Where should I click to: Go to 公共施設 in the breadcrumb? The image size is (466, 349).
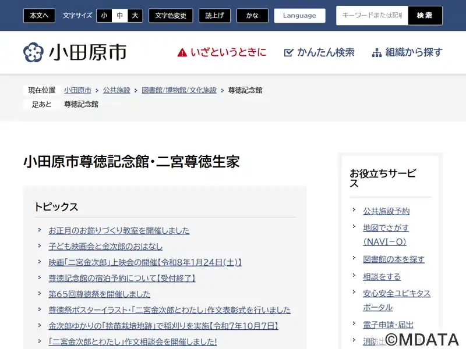click(x=116, y=90)
